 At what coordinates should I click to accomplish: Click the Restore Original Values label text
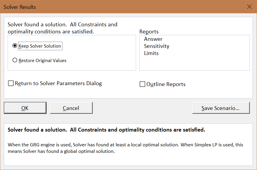point(42,60)
